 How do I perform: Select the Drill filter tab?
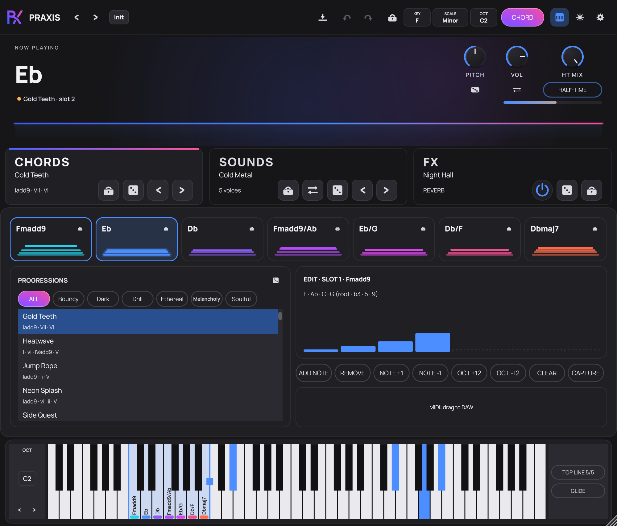pyautogui.click(x=138, y=299)
